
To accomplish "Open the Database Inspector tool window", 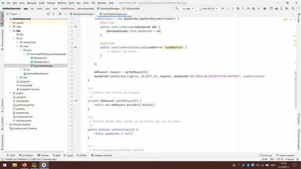I will 102,155.
